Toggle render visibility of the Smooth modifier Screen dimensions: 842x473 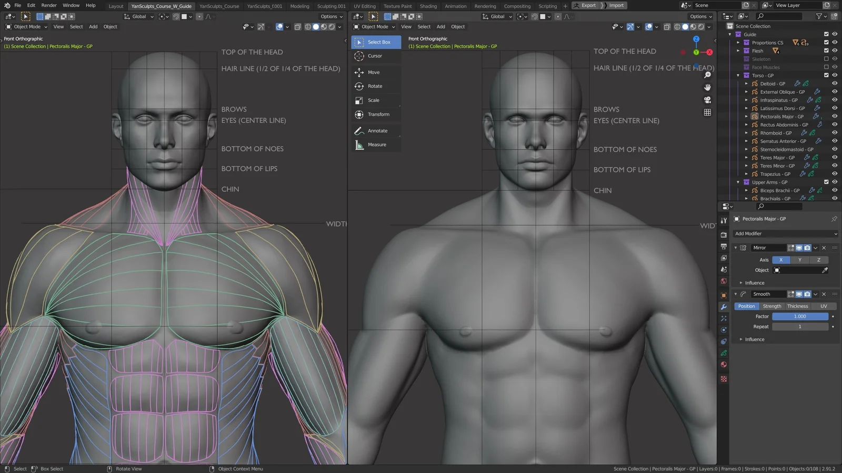tap(807, 294)
